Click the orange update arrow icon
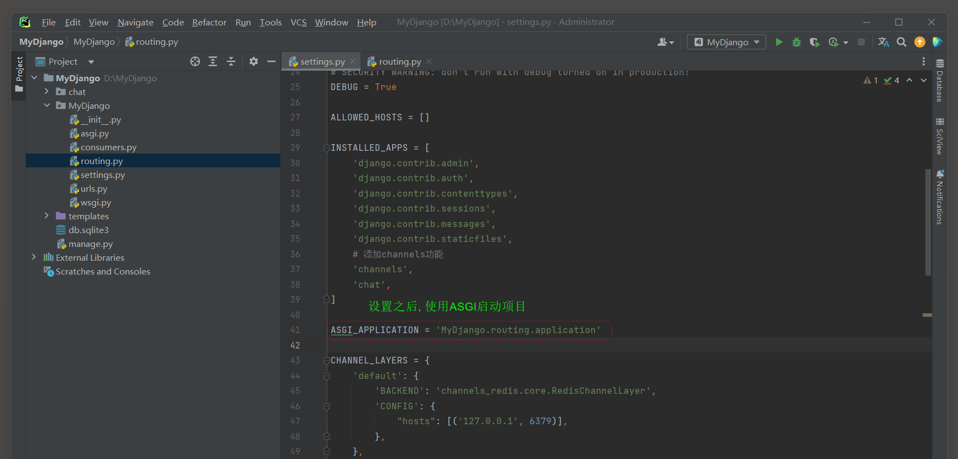The height and width of the screenshot is (459, 958). pos(920,42)
